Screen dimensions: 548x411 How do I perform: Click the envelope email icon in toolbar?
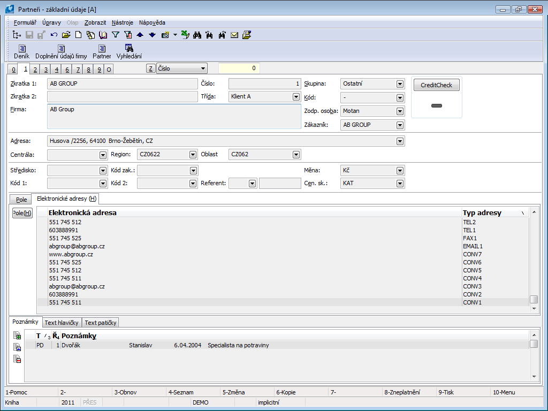click(234, 35)
